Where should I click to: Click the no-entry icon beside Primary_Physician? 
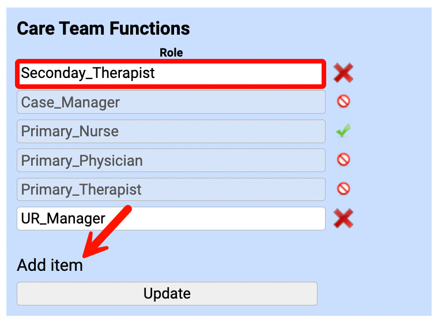pos(343,160)
